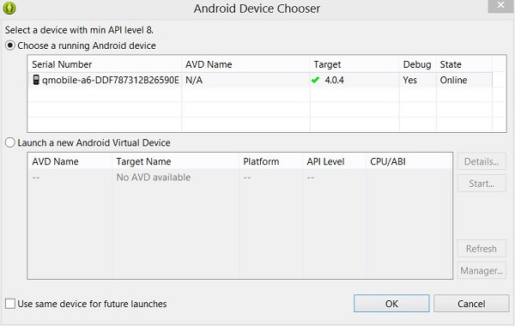
Task: Click the Yes value under Debug
Action: (x=410, y=80)
